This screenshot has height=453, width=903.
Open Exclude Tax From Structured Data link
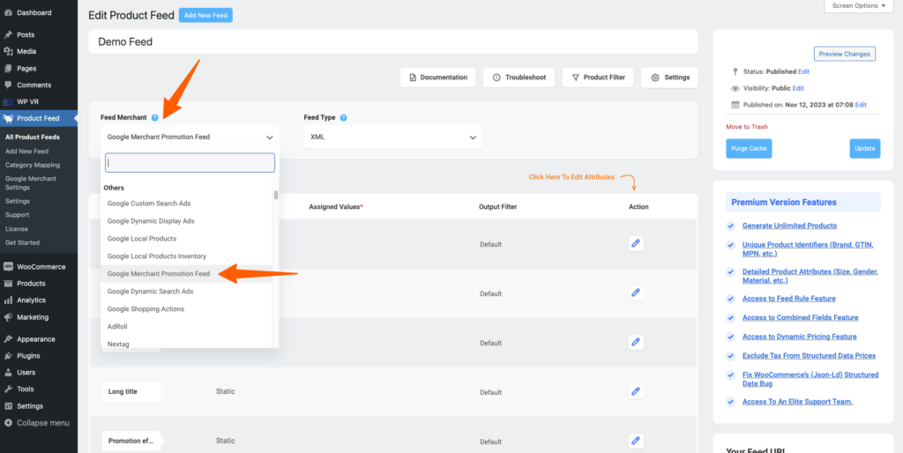[810, 356]
